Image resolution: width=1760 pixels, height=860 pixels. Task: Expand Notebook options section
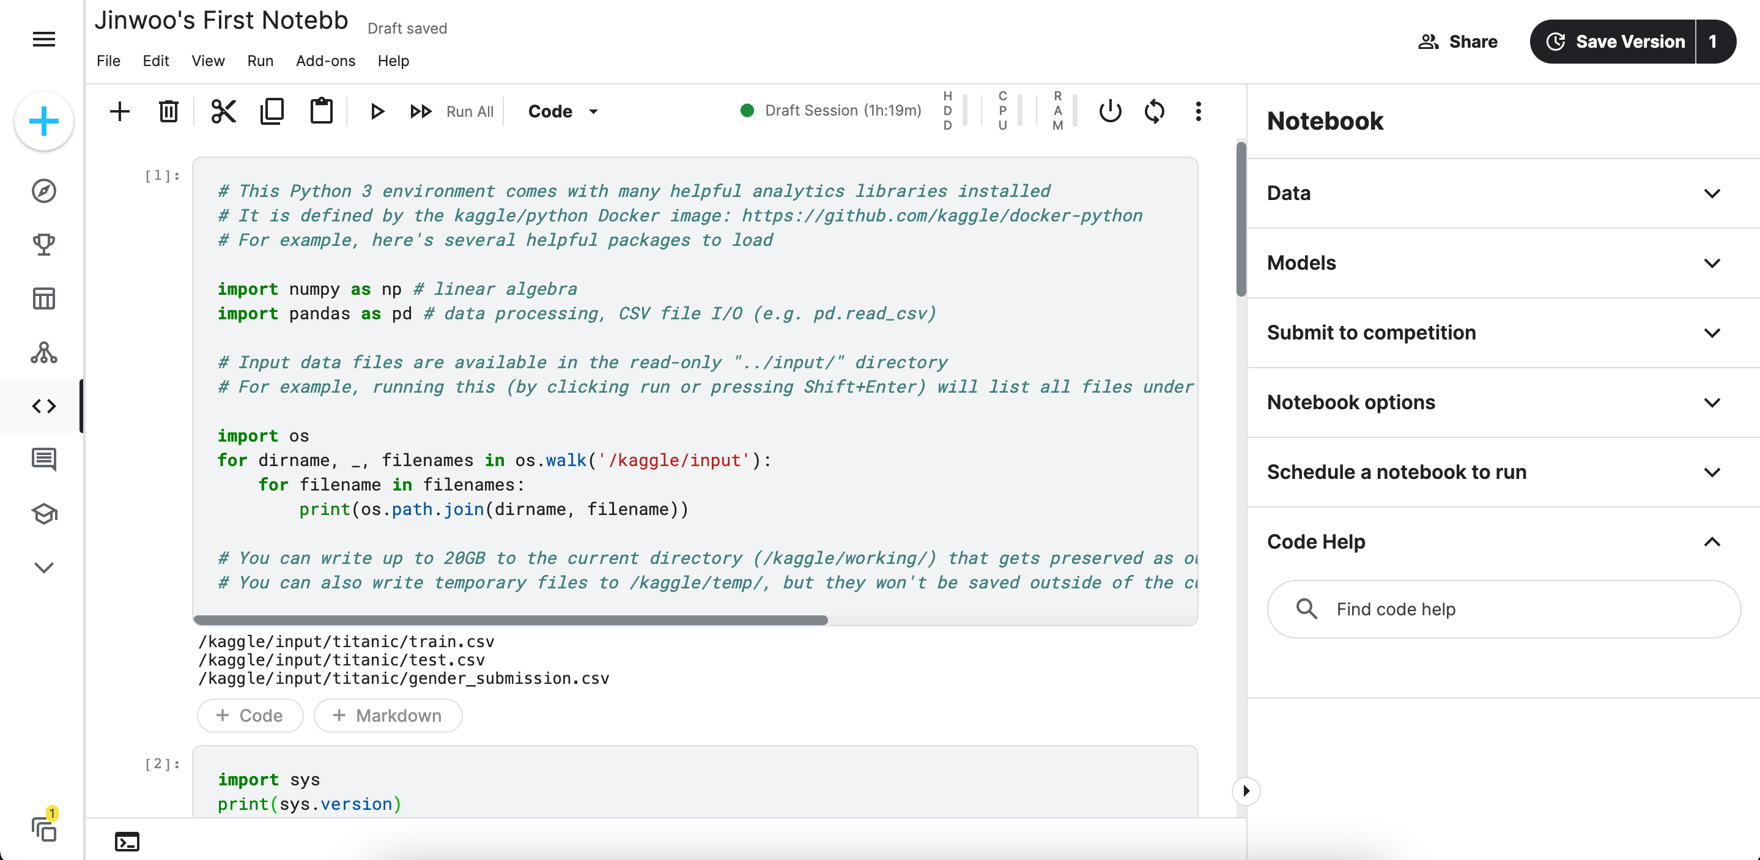tap(1503, 402)
